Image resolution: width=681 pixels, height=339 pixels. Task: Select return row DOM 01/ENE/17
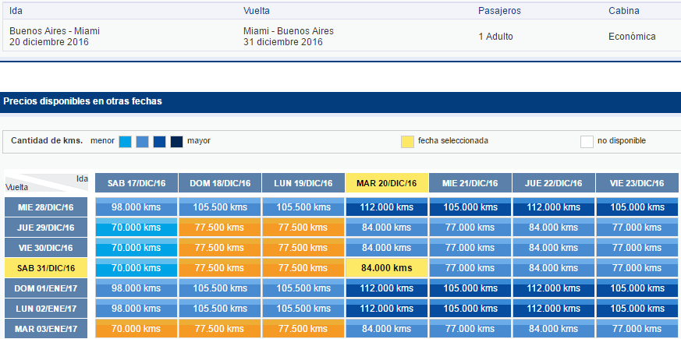tap(46, 288)
